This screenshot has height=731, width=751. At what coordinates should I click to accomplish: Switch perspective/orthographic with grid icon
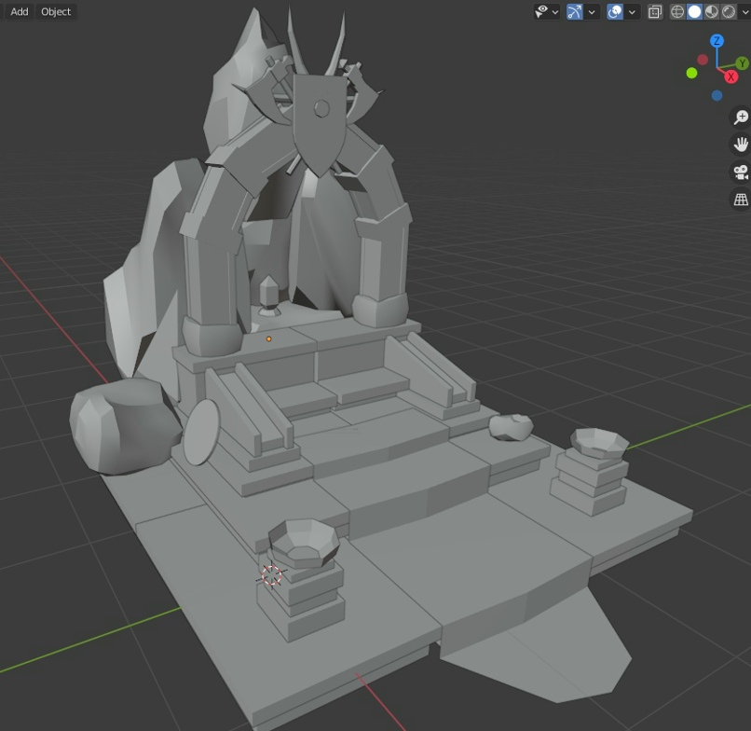coord(741,200)
